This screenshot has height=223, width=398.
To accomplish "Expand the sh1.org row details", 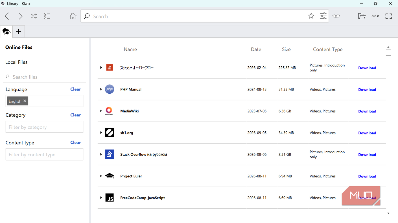I will (x=101, y=132).
